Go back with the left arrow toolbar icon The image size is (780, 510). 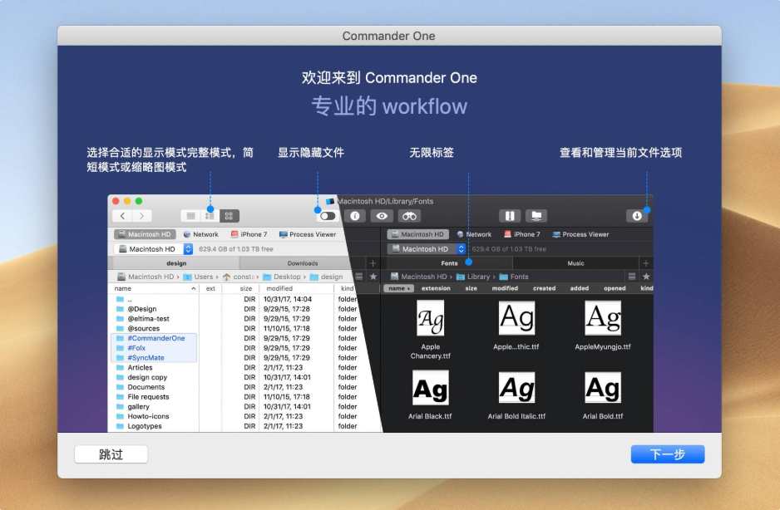click(122, 216)
